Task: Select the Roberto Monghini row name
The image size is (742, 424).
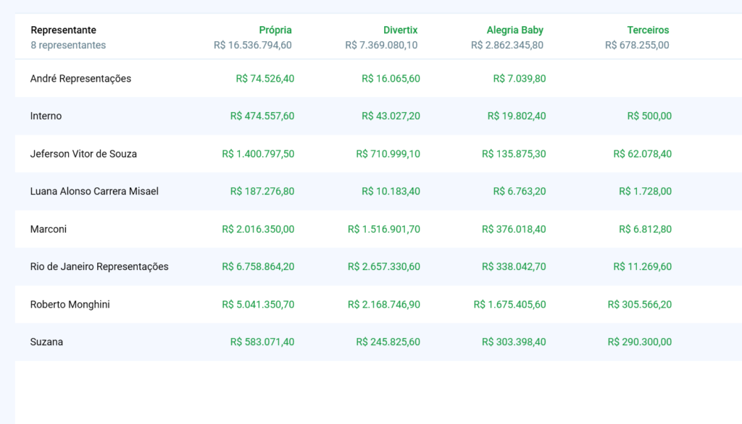Action: pos(70,305)
